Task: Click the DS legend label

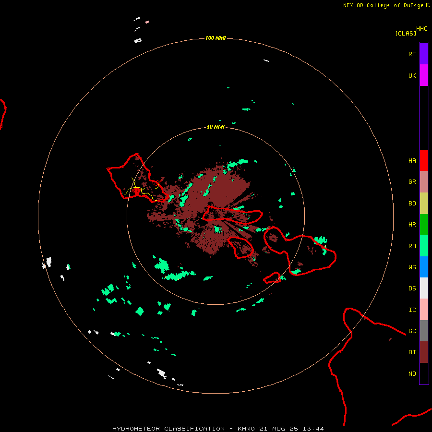Action: point(412,288)
